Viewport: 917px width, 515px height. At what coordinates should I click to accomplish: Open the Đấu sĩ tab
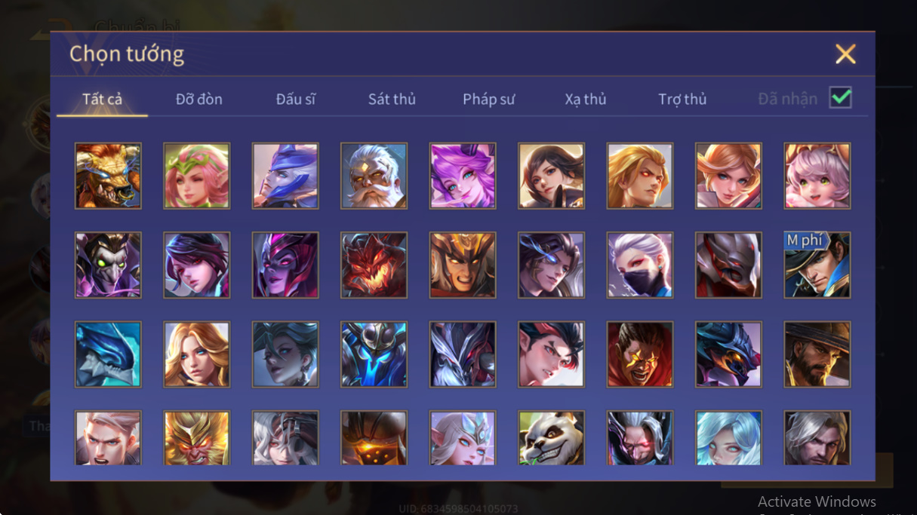pos(295,99)
